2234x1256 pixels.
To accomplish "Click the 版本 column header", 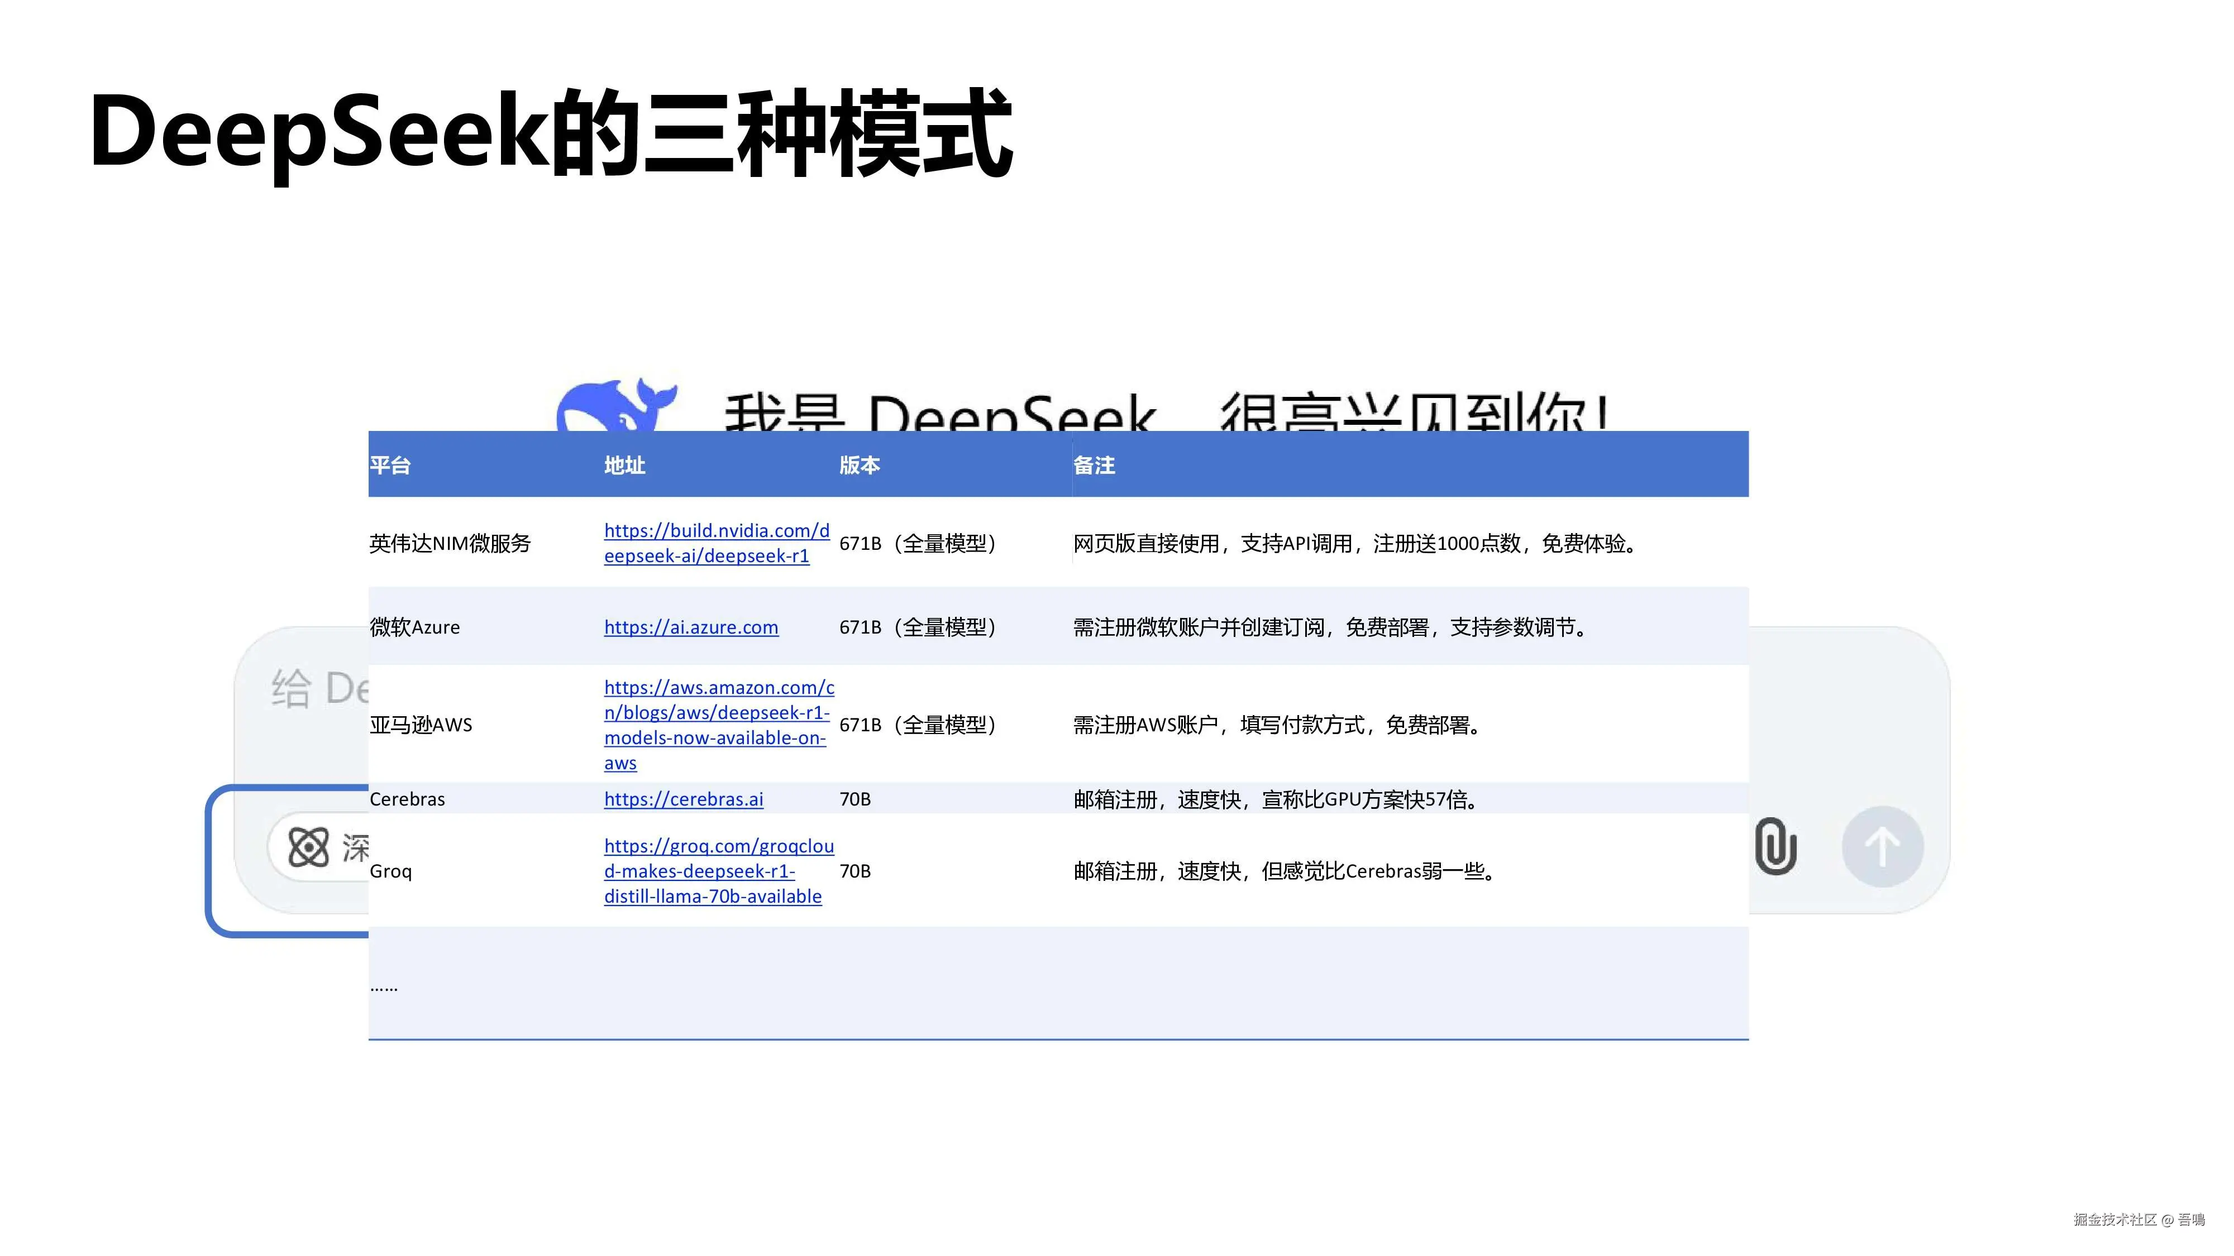I will [x=860, y=466].
